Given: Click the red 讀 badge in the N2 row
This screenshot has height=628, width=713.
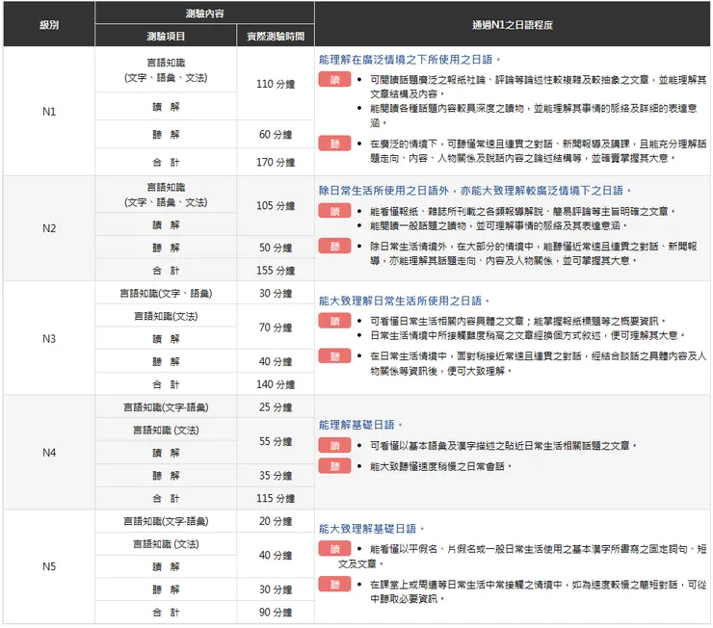Looking at the screenshot, I should (x=334, y=211).
